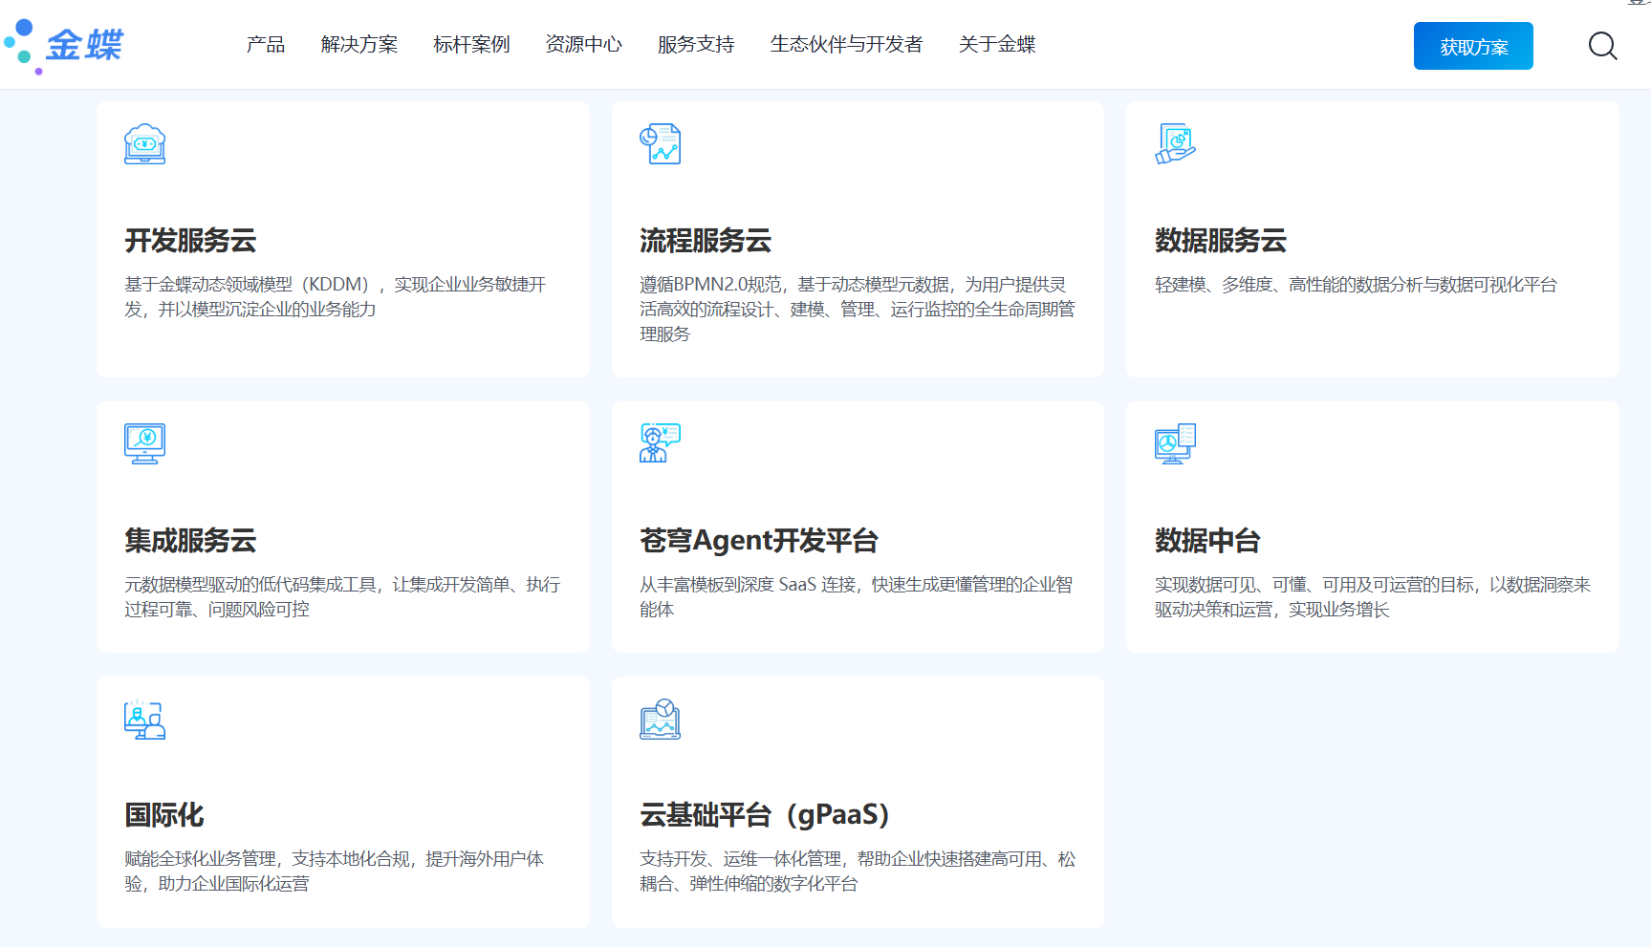Click the description starting with 基于金蝶动态领域模型
Screen dimensions: 1651x947
(x=336, y=297)
